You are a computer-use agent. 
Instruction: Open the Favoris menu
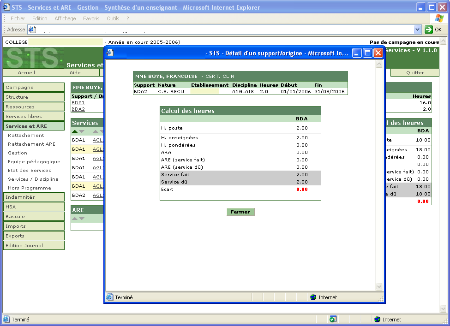[91, 18]
